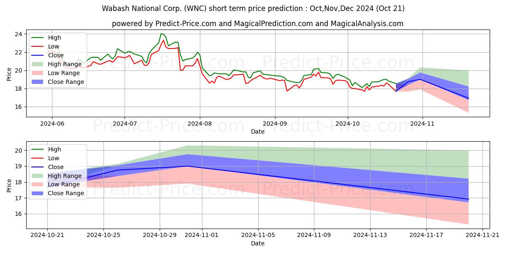The width and height of the screenshot is (507, 253).
Task: Click the 2024-08 tick label on top axis
Action: pyautogui.click(x=200, y=124)
